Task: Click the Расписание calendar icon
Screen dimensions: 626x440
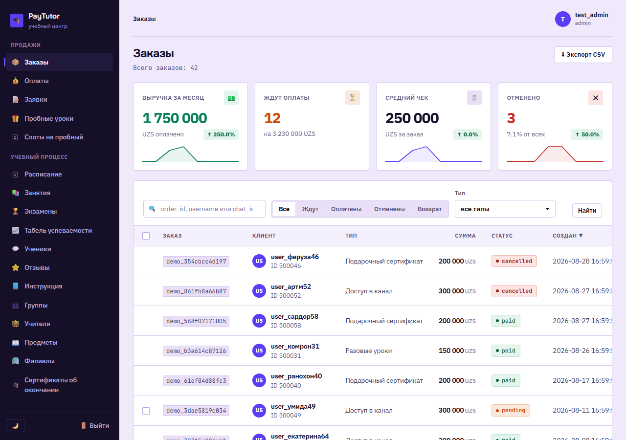Action: tap(15, 174)
